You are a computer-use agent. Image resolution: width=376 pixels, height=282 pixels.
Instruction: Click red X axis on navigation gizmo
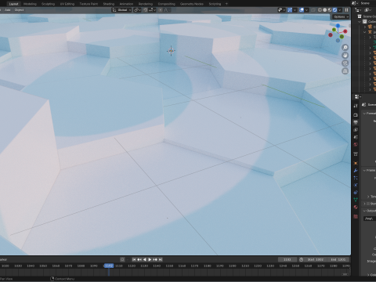345,31
